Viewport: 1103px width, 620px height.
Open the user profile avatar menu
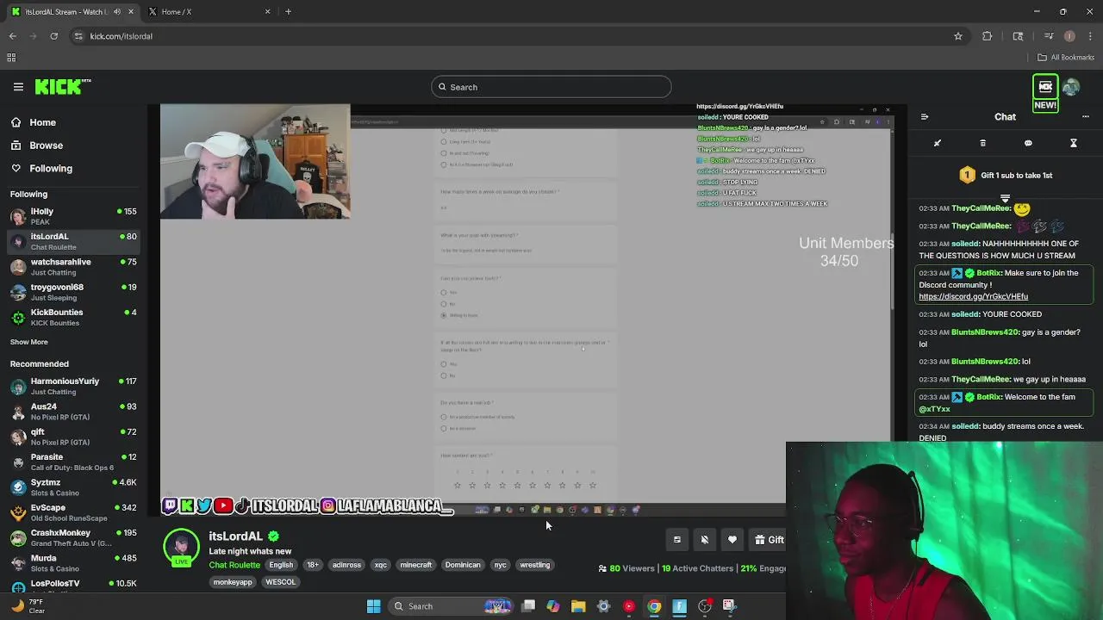tap(1071, 87)
